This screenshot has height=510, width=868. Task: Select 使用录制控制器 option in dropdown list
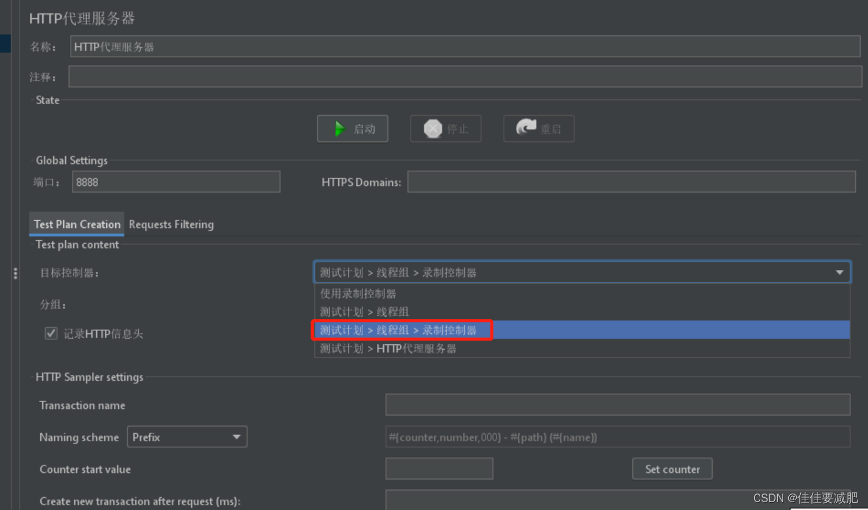tap(582, 294)
